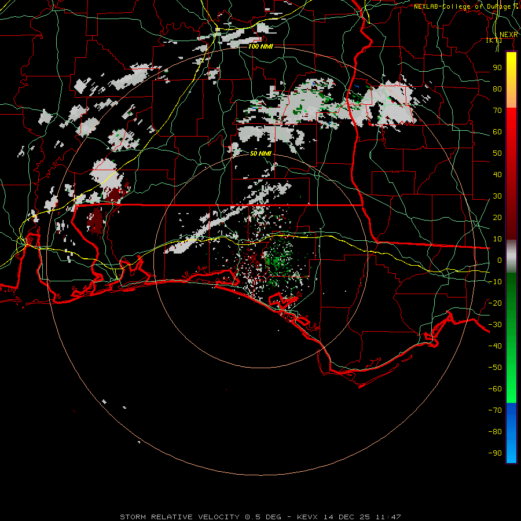Image resolution: width=521 pixels, height=521 pixels.
Task: Click the '60' label on the color scale
Action: (497, 131)
